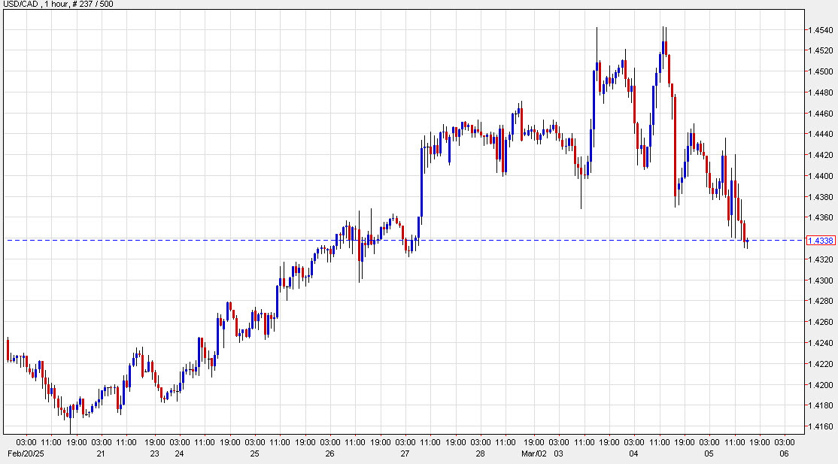Screen dimensions: 838x464
Task: Click the 03:00 time label under Feb 21
Action: [100, 444]
